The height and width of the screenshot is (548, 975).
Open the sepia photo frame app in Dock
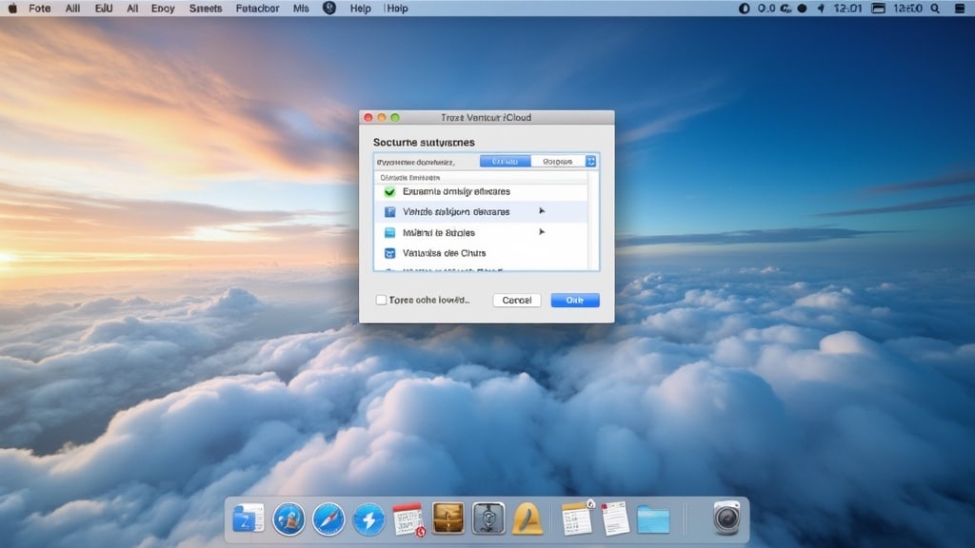point(448,519)
